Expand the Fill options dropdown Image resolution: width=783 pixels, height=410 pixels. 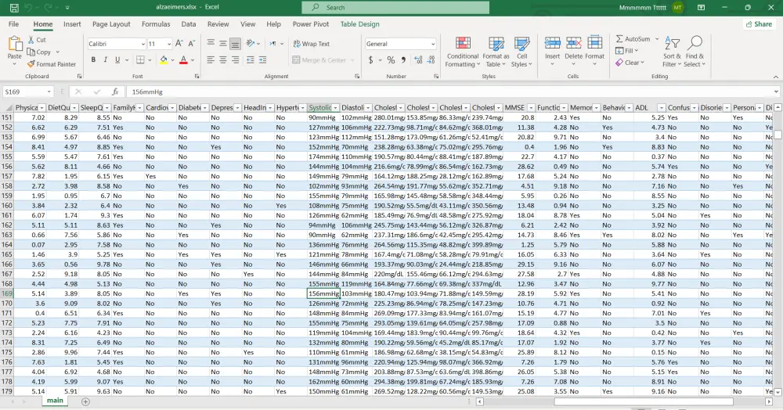(x=637, y=51)
